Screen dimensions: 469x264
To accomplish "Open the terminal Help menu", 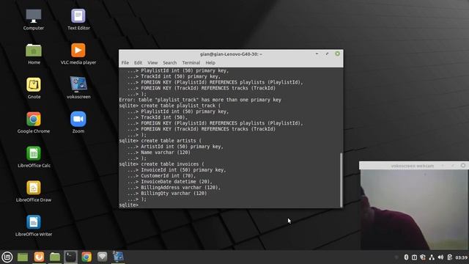I will 210,62.
